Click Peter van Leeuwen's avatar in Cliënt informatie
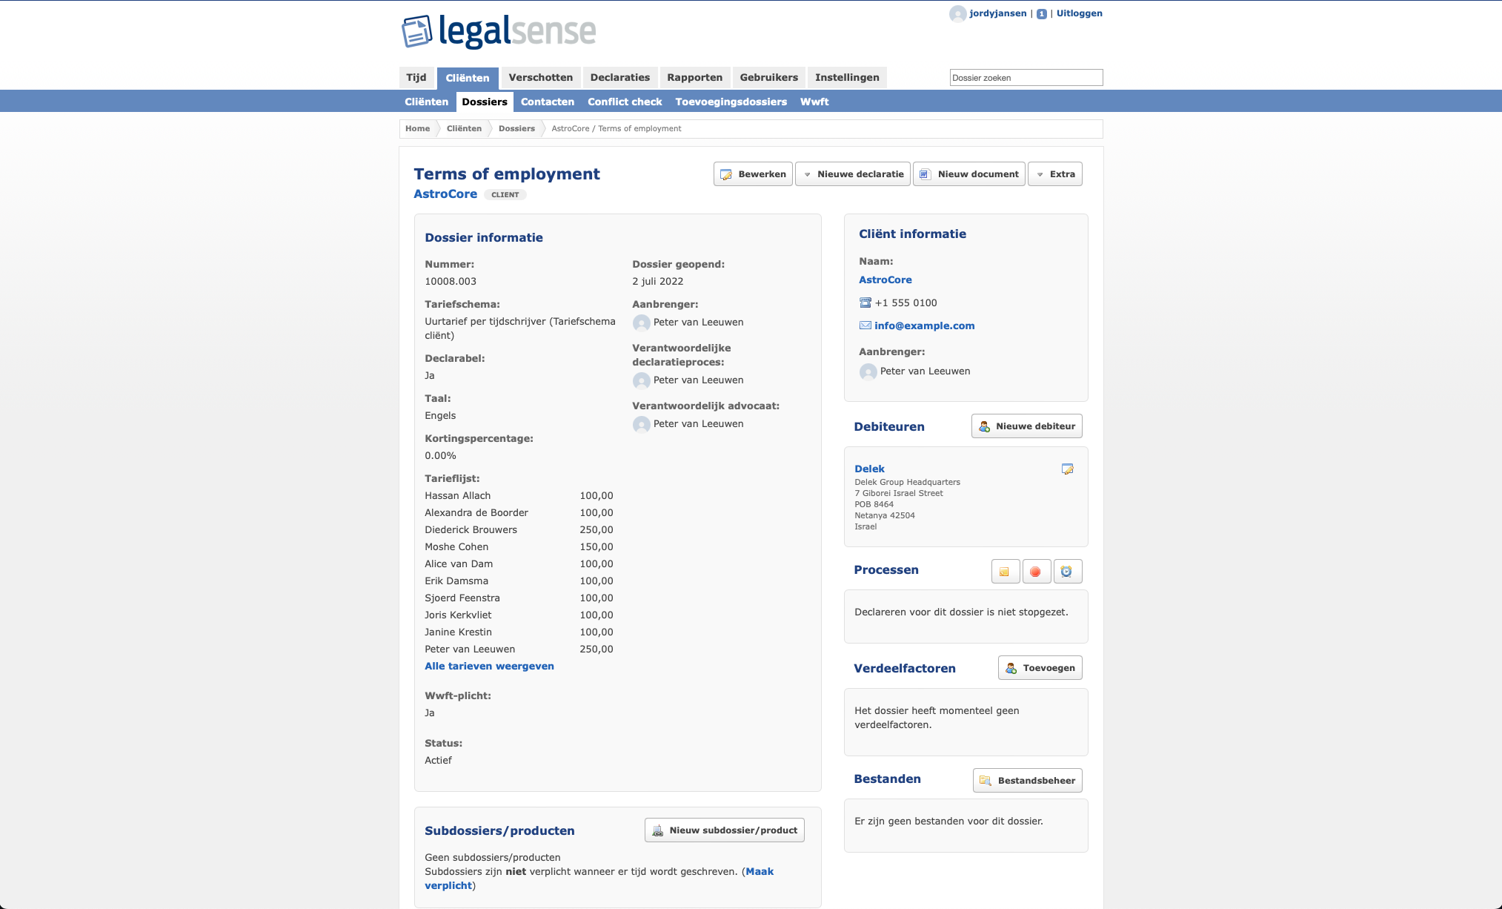This screenshot has width=1502, height=909. click(x=868, y=371)
